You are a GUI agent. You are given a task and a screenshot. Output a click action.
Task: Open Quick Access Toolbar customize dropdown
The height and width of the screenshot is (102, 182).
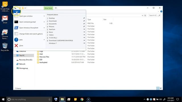25,8
